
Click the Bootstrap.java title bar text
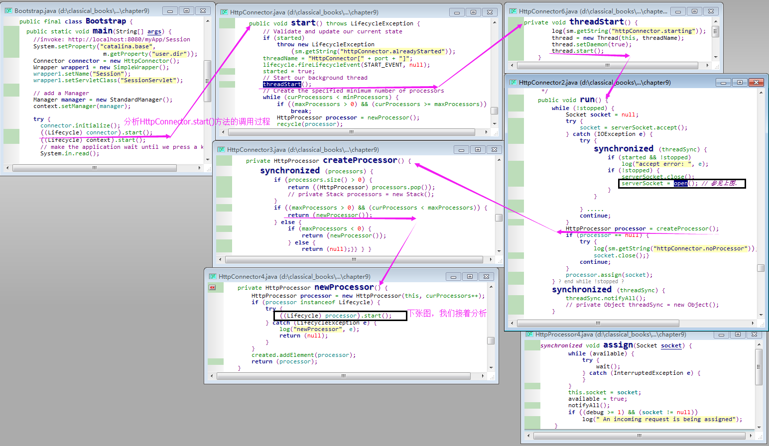(x=82, y=10)
